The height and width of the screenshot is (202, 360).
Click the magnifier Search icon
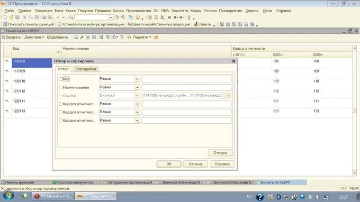(71, 17)
